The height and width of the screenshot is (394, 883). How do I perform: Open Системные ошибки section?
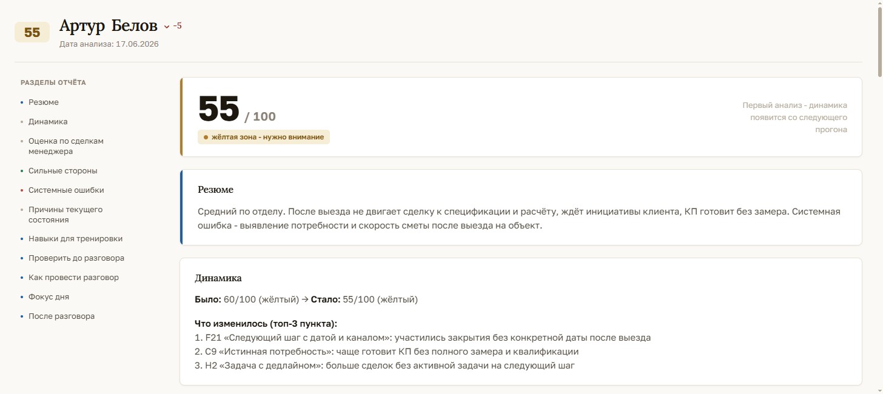(x=66, y=190)
